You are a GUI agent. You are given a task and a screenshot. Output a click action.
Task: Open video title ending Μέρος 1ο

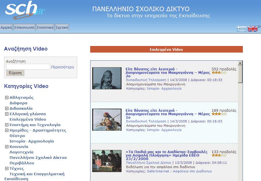pos(168,114)
